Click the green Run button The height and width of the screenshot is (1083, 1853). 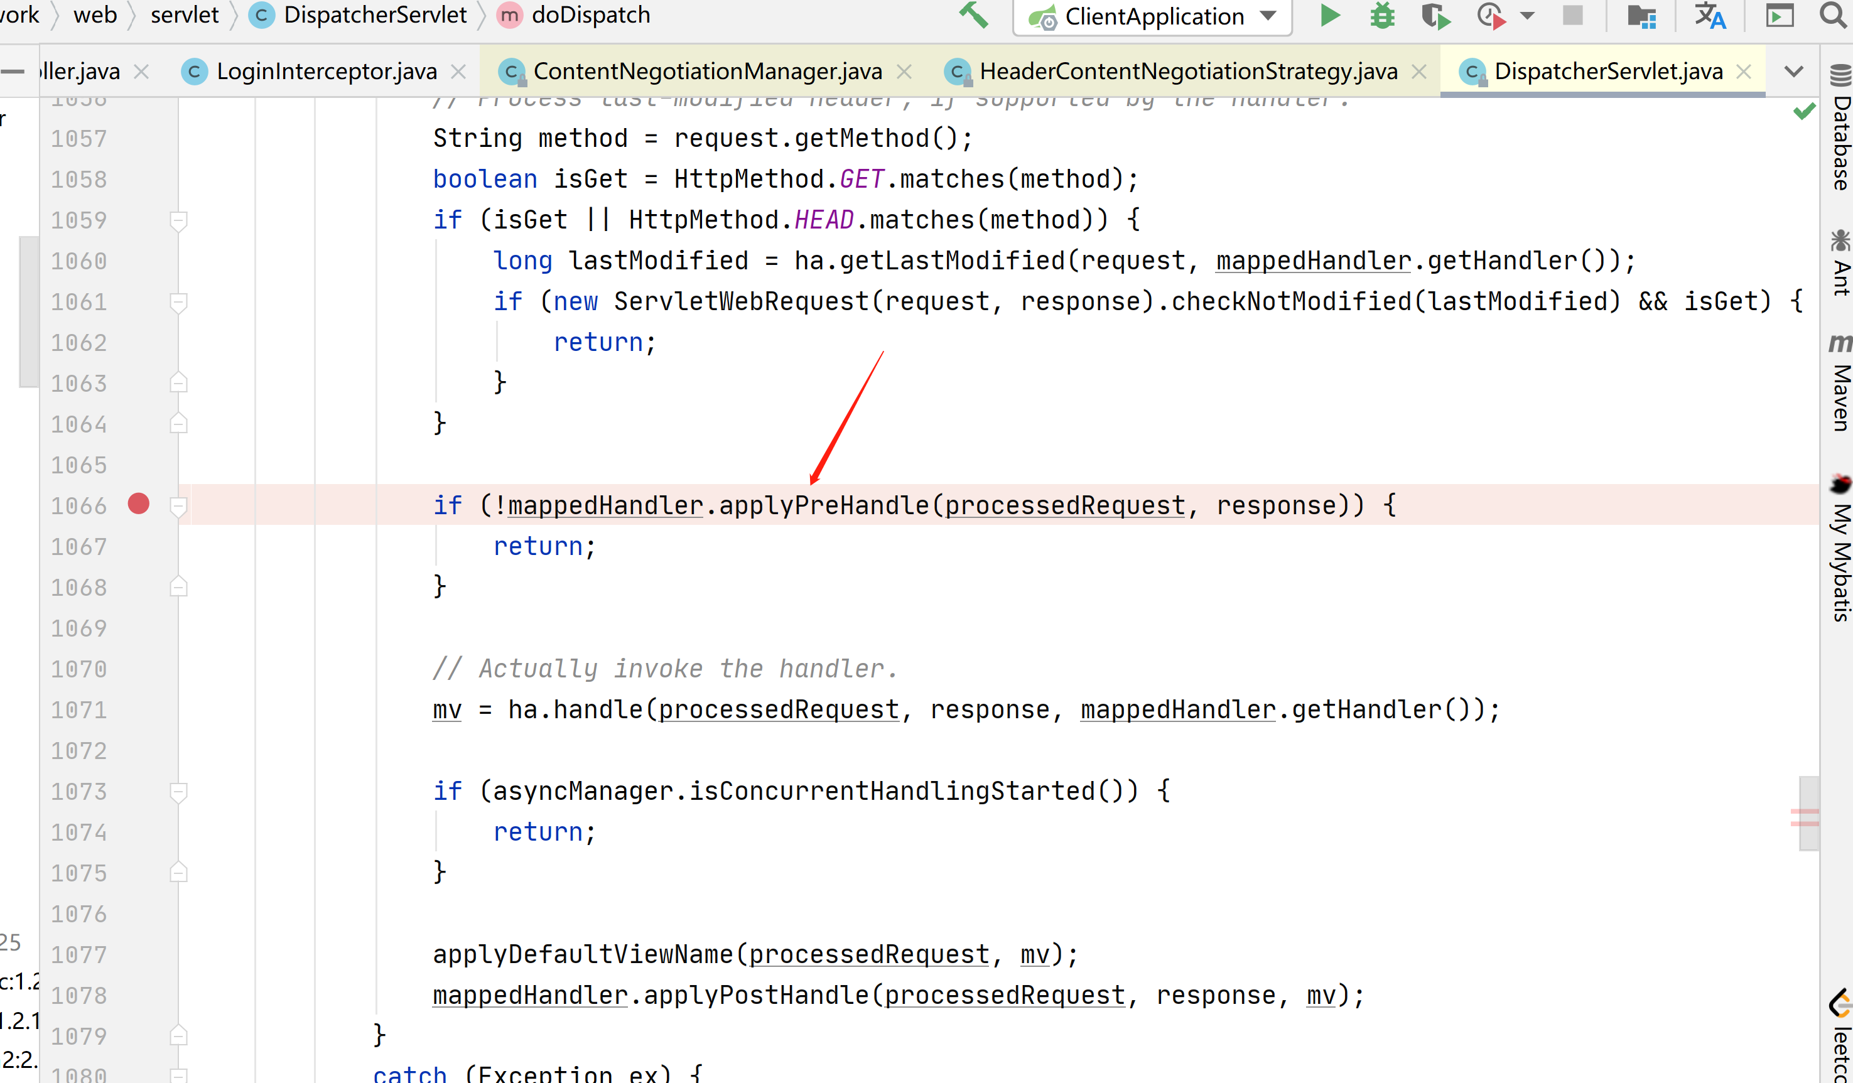1330,16
